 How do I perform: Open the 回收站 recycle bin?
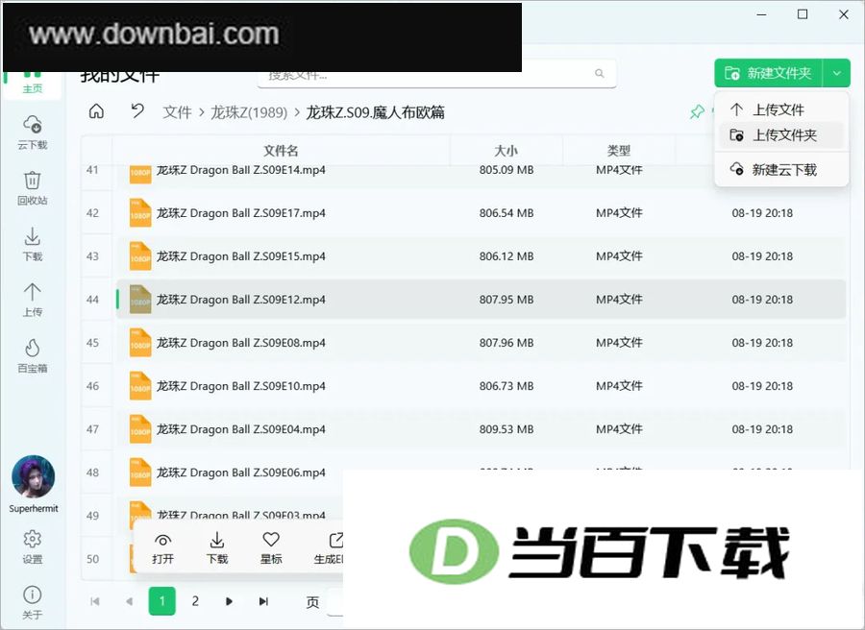32,188
